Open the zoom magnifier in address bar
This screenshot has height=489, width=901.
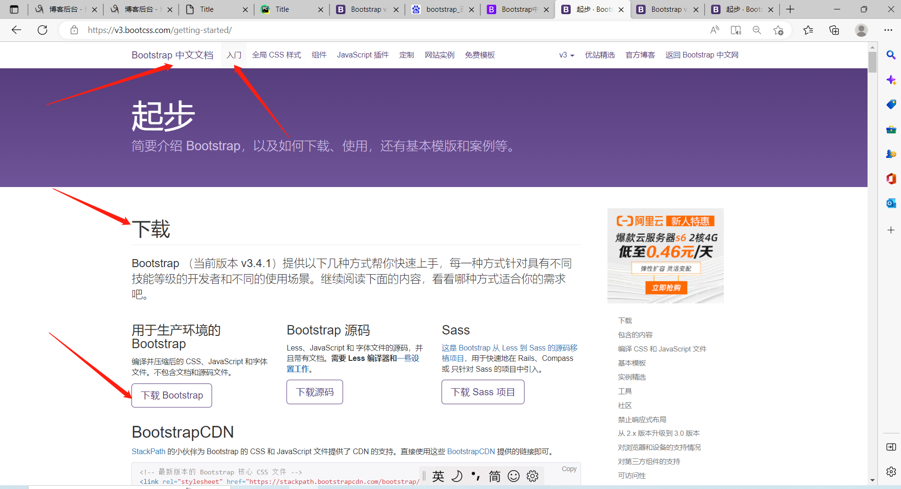(x=757, y=30)
